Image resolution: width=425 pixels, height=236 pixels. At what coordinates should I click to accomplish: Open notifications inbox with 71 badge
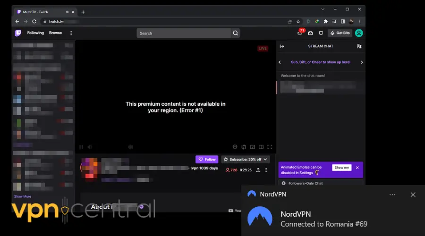coord(300,33)
